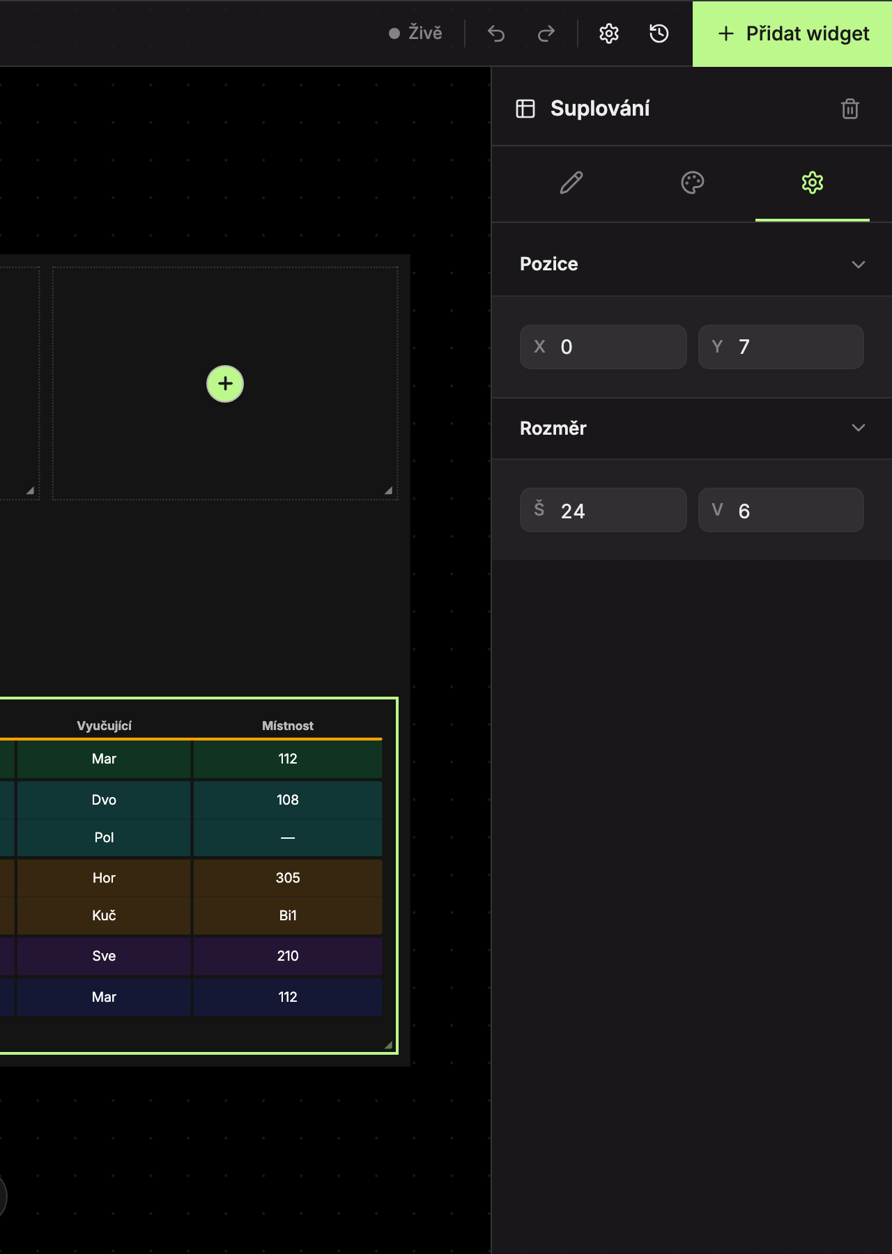Click the Přidat widget button
The width and height of the screenshot is (892, 1254).
pos(792,33)
